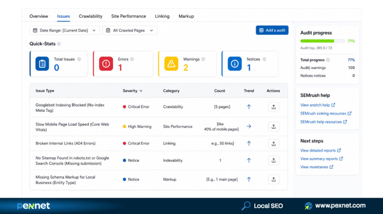Screen dimensions: 383x214
Task: Click trend arrow for Slow Mobile Page Load
Action: 249,126
